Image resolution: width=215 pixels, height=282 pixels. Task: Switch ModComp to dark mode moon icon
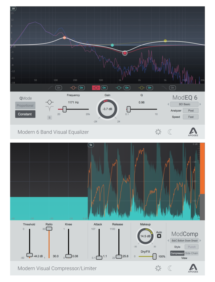(x=170, y=268)
